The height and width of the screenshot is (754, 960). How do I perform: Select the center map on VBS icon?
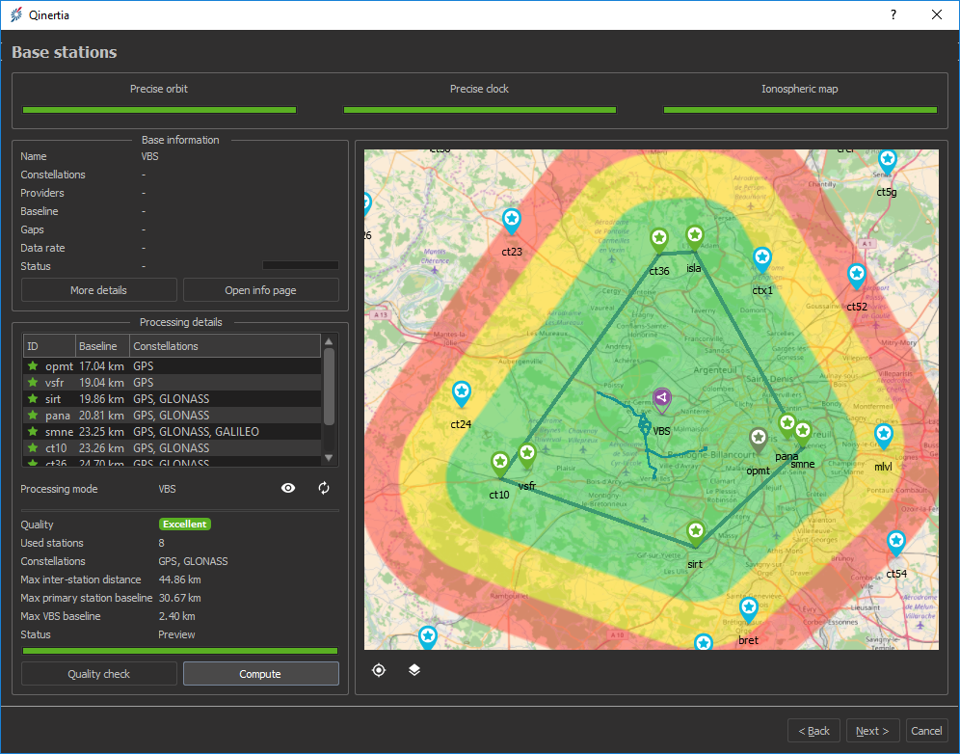coord(379,669)
